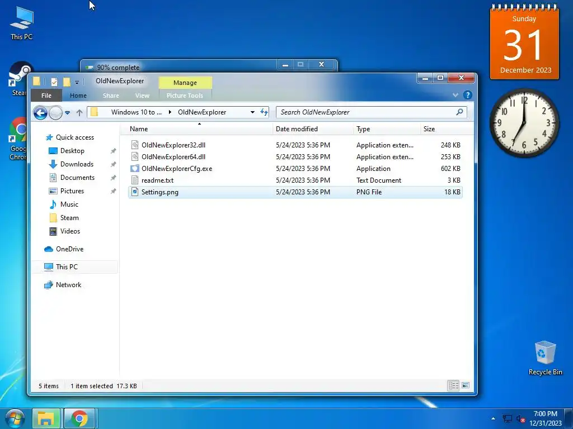Click the pin icon beside Downloads
The image size is (573, 429).
(x=113, y=165)
